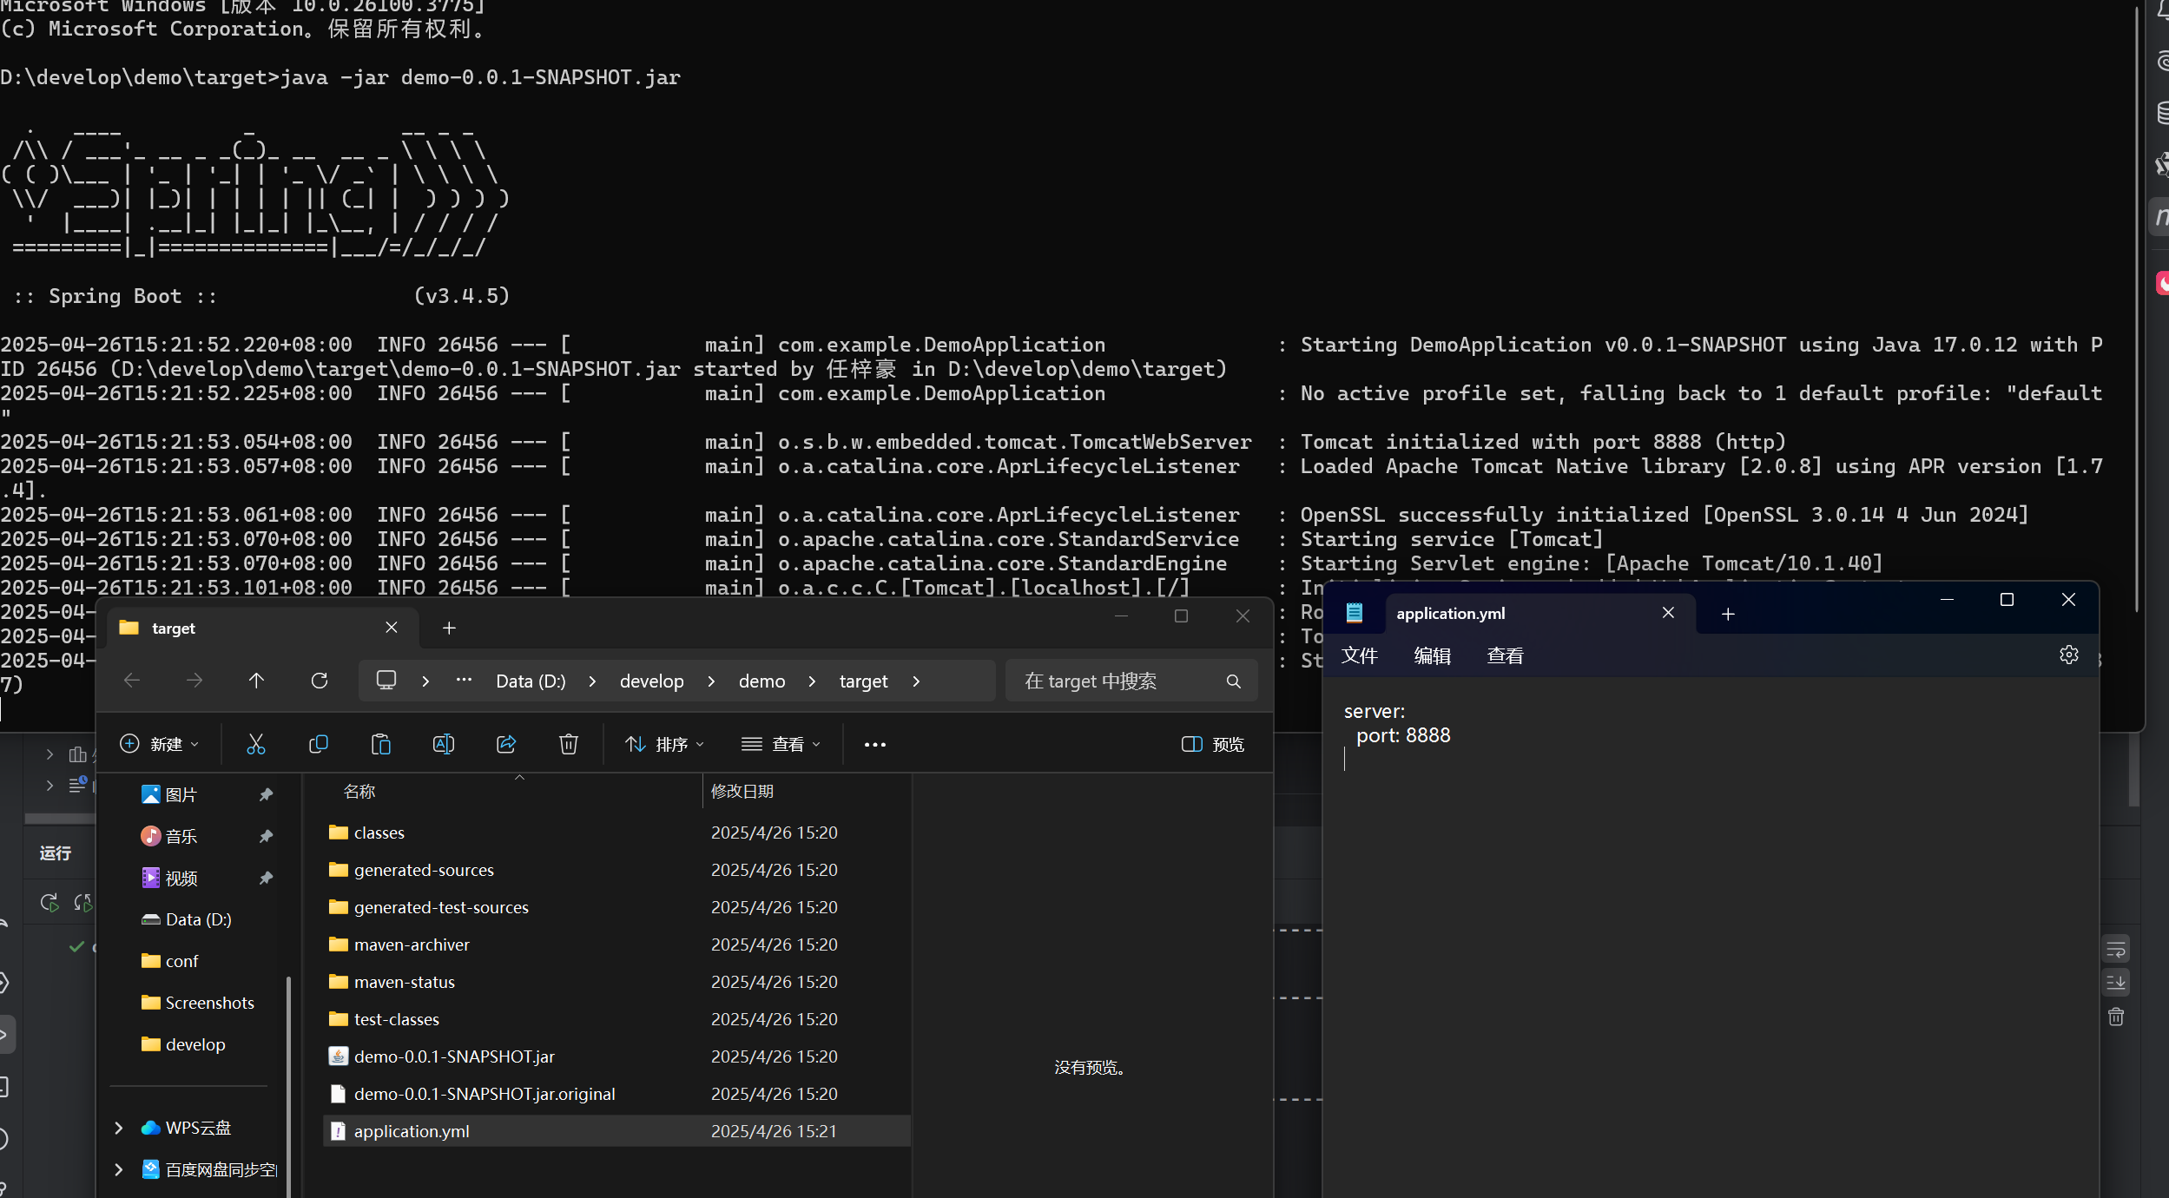Click the Rename icon in the toolbar

443,744
